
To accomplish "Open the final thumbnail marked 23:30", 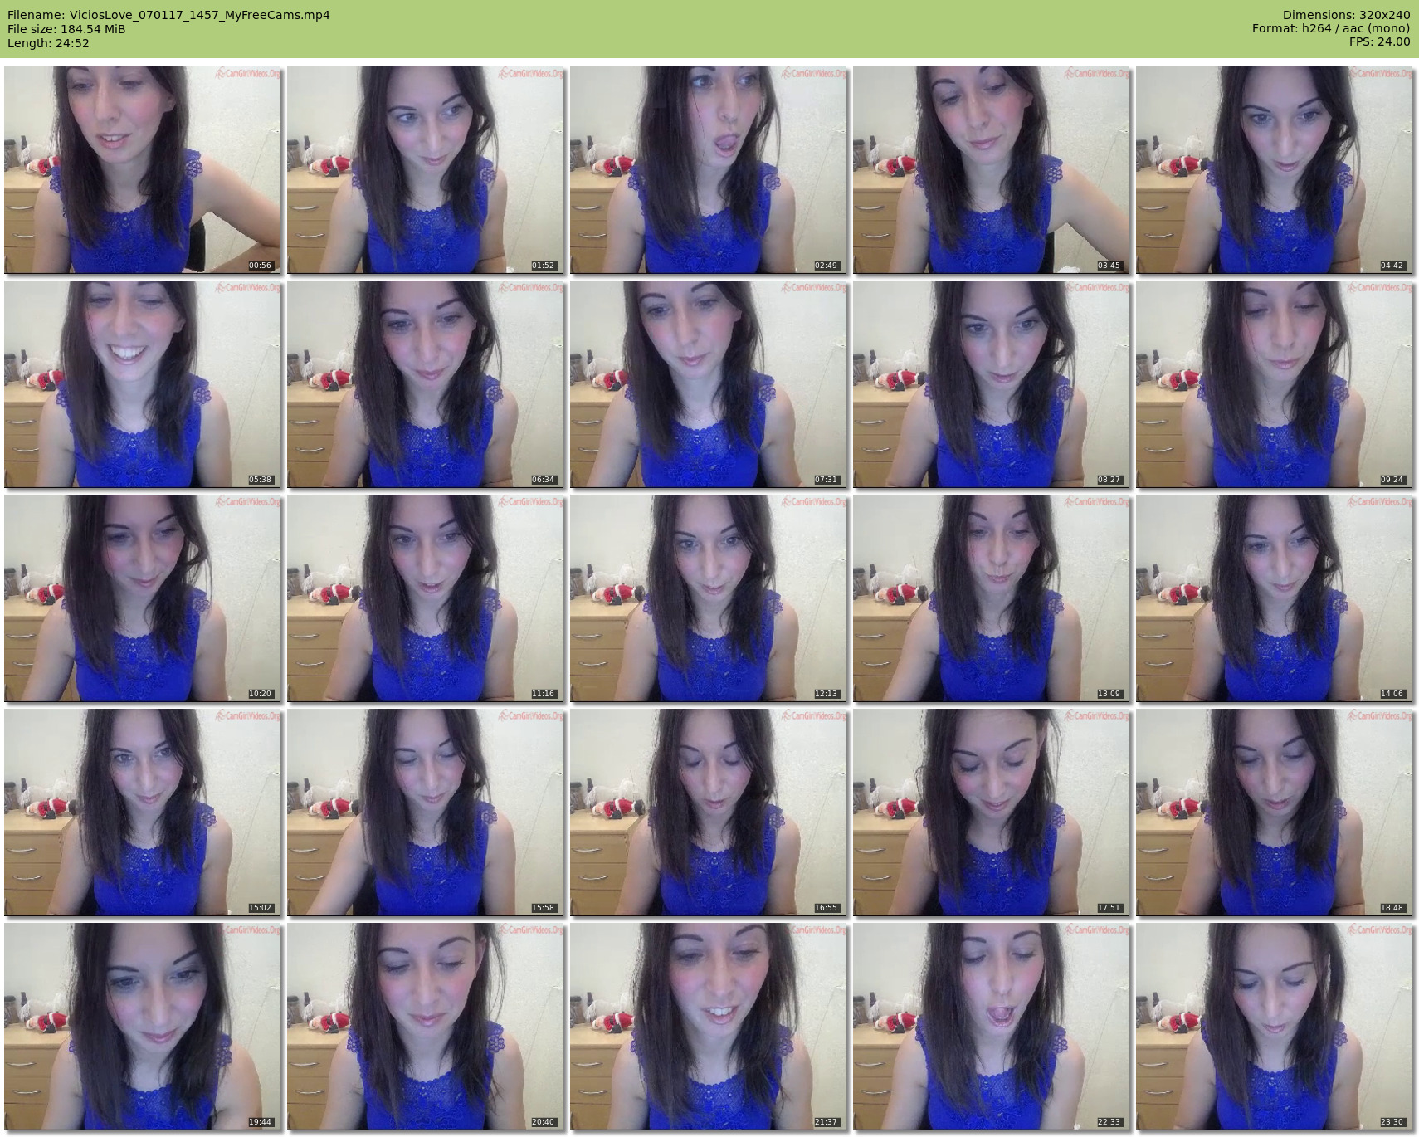I will (x=1274, y=1026).
